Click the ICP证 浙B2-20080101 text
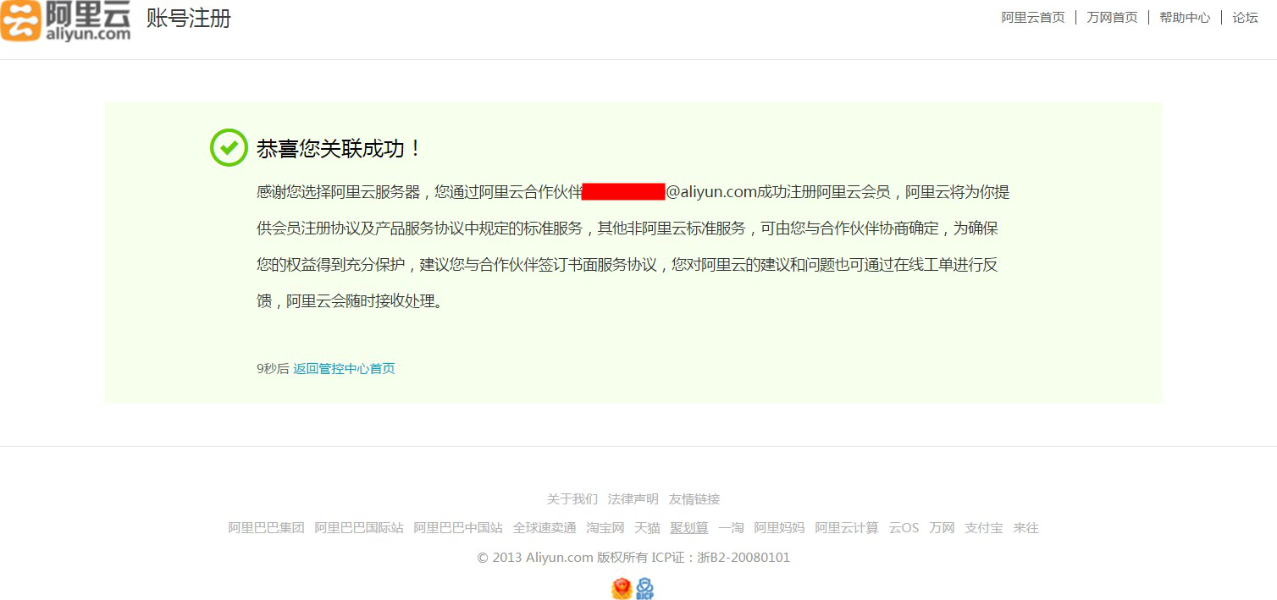 coord(721,558)
